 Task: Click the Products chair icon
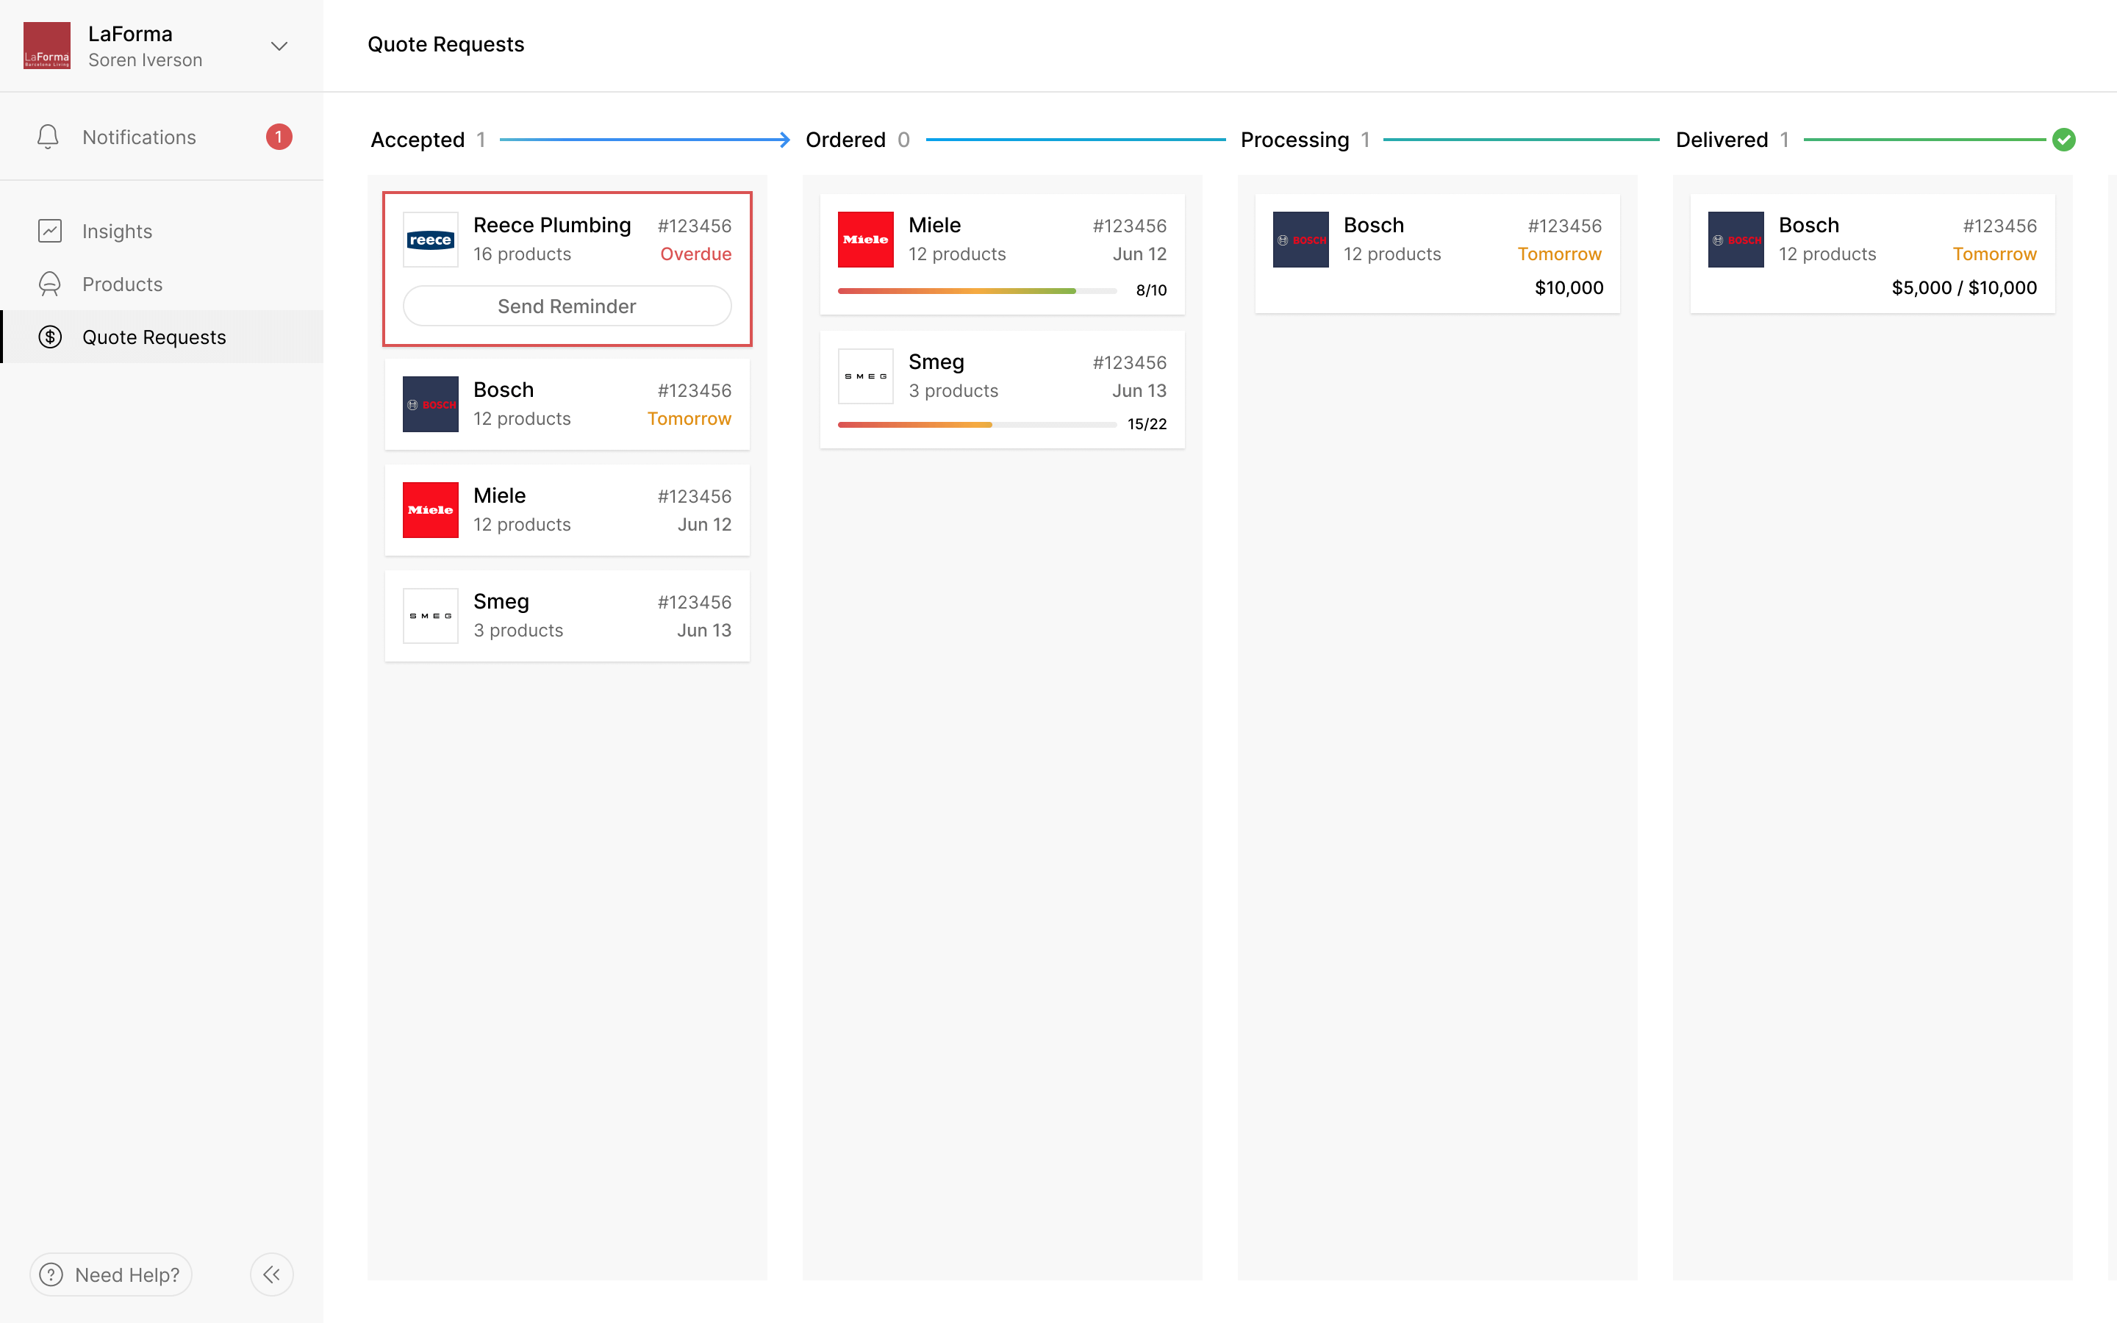click(x=50, y=284)
